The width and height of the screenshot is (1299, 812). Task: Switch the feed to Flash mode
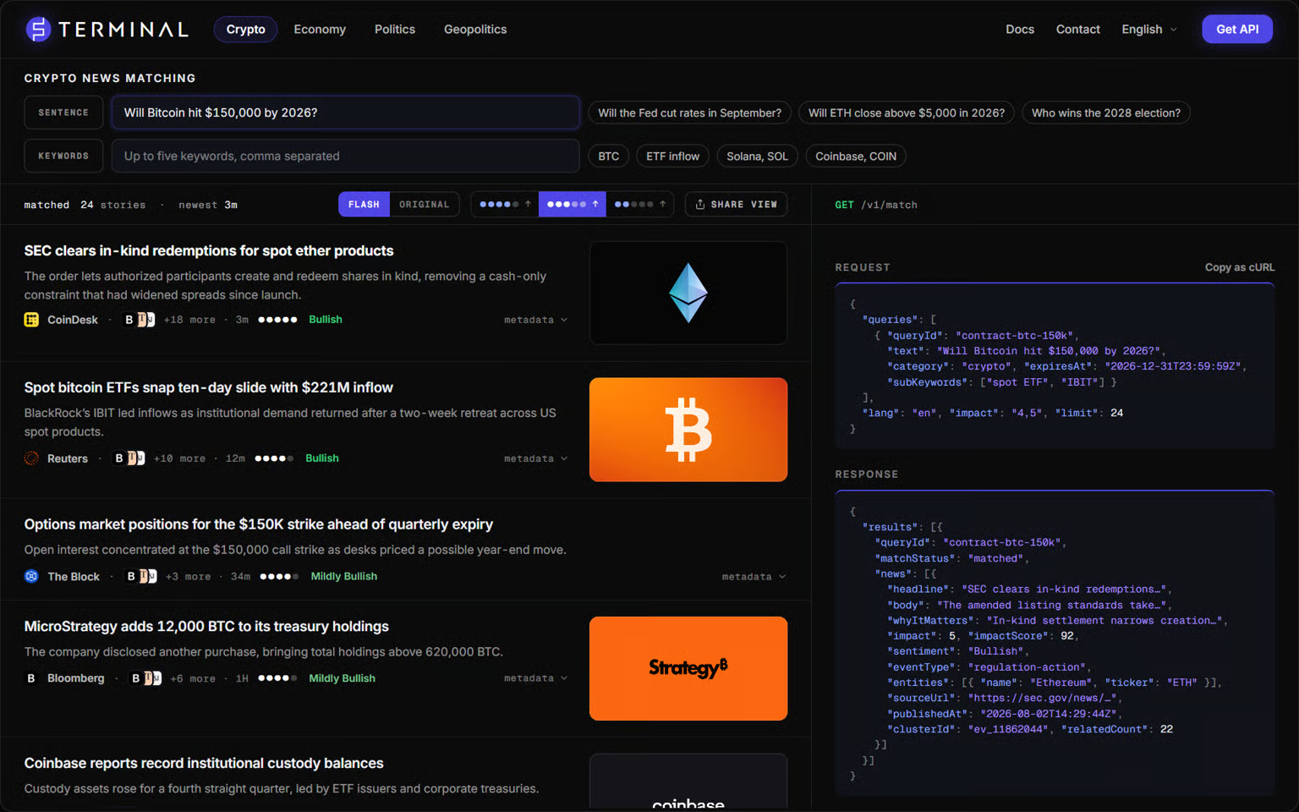(x=364, y=204)
